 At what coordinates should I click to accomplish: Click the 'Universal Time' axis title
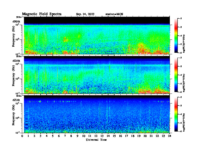pyautogui.click(x=96, y=140)
